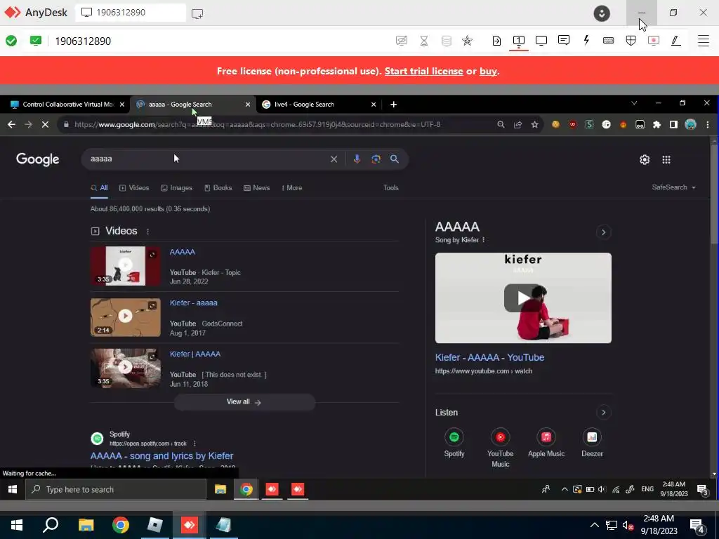Start Google voice search microphone
The width and height of the screenshot is (719, 539).
coord(357,159)
